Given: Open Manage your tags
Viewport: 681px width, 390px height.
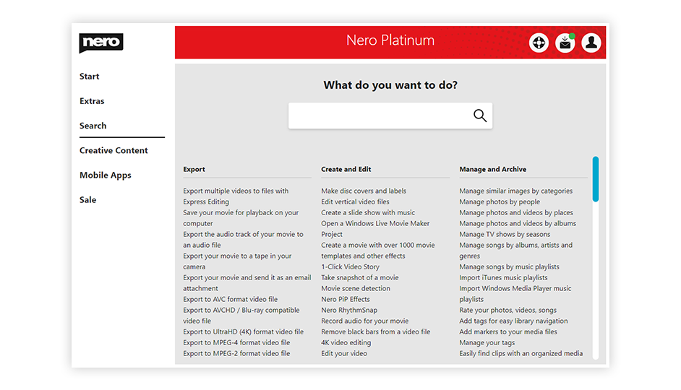Looking at the screenshot, I should pyautogui.click(x=487, y=343).
